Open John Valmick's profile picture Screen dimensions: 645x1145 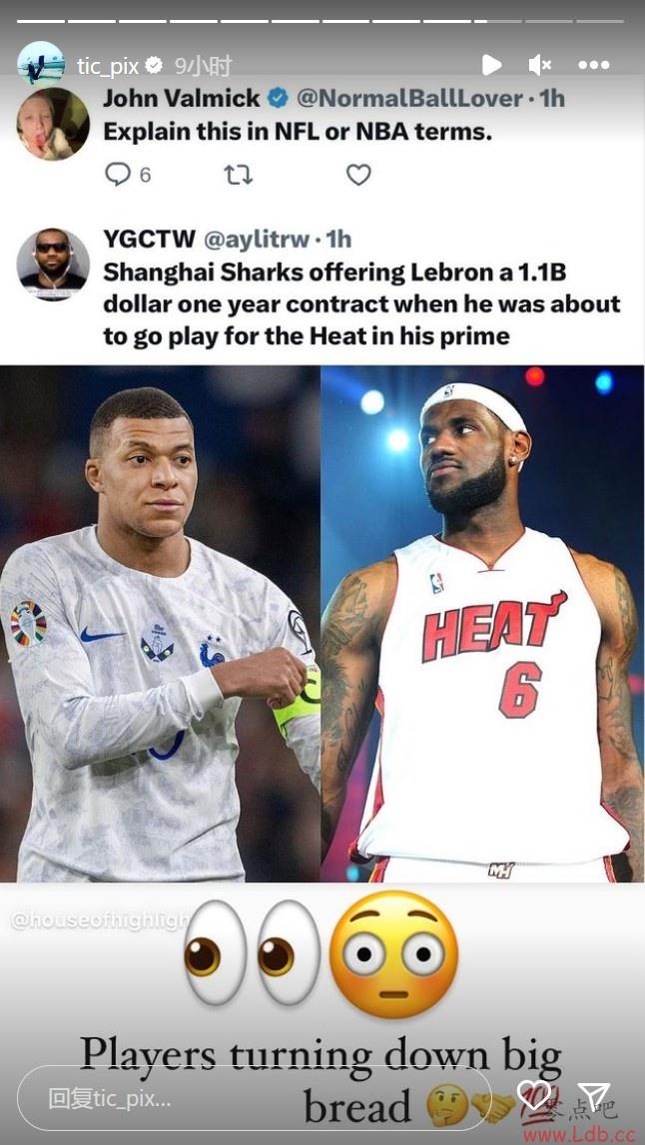53,124
